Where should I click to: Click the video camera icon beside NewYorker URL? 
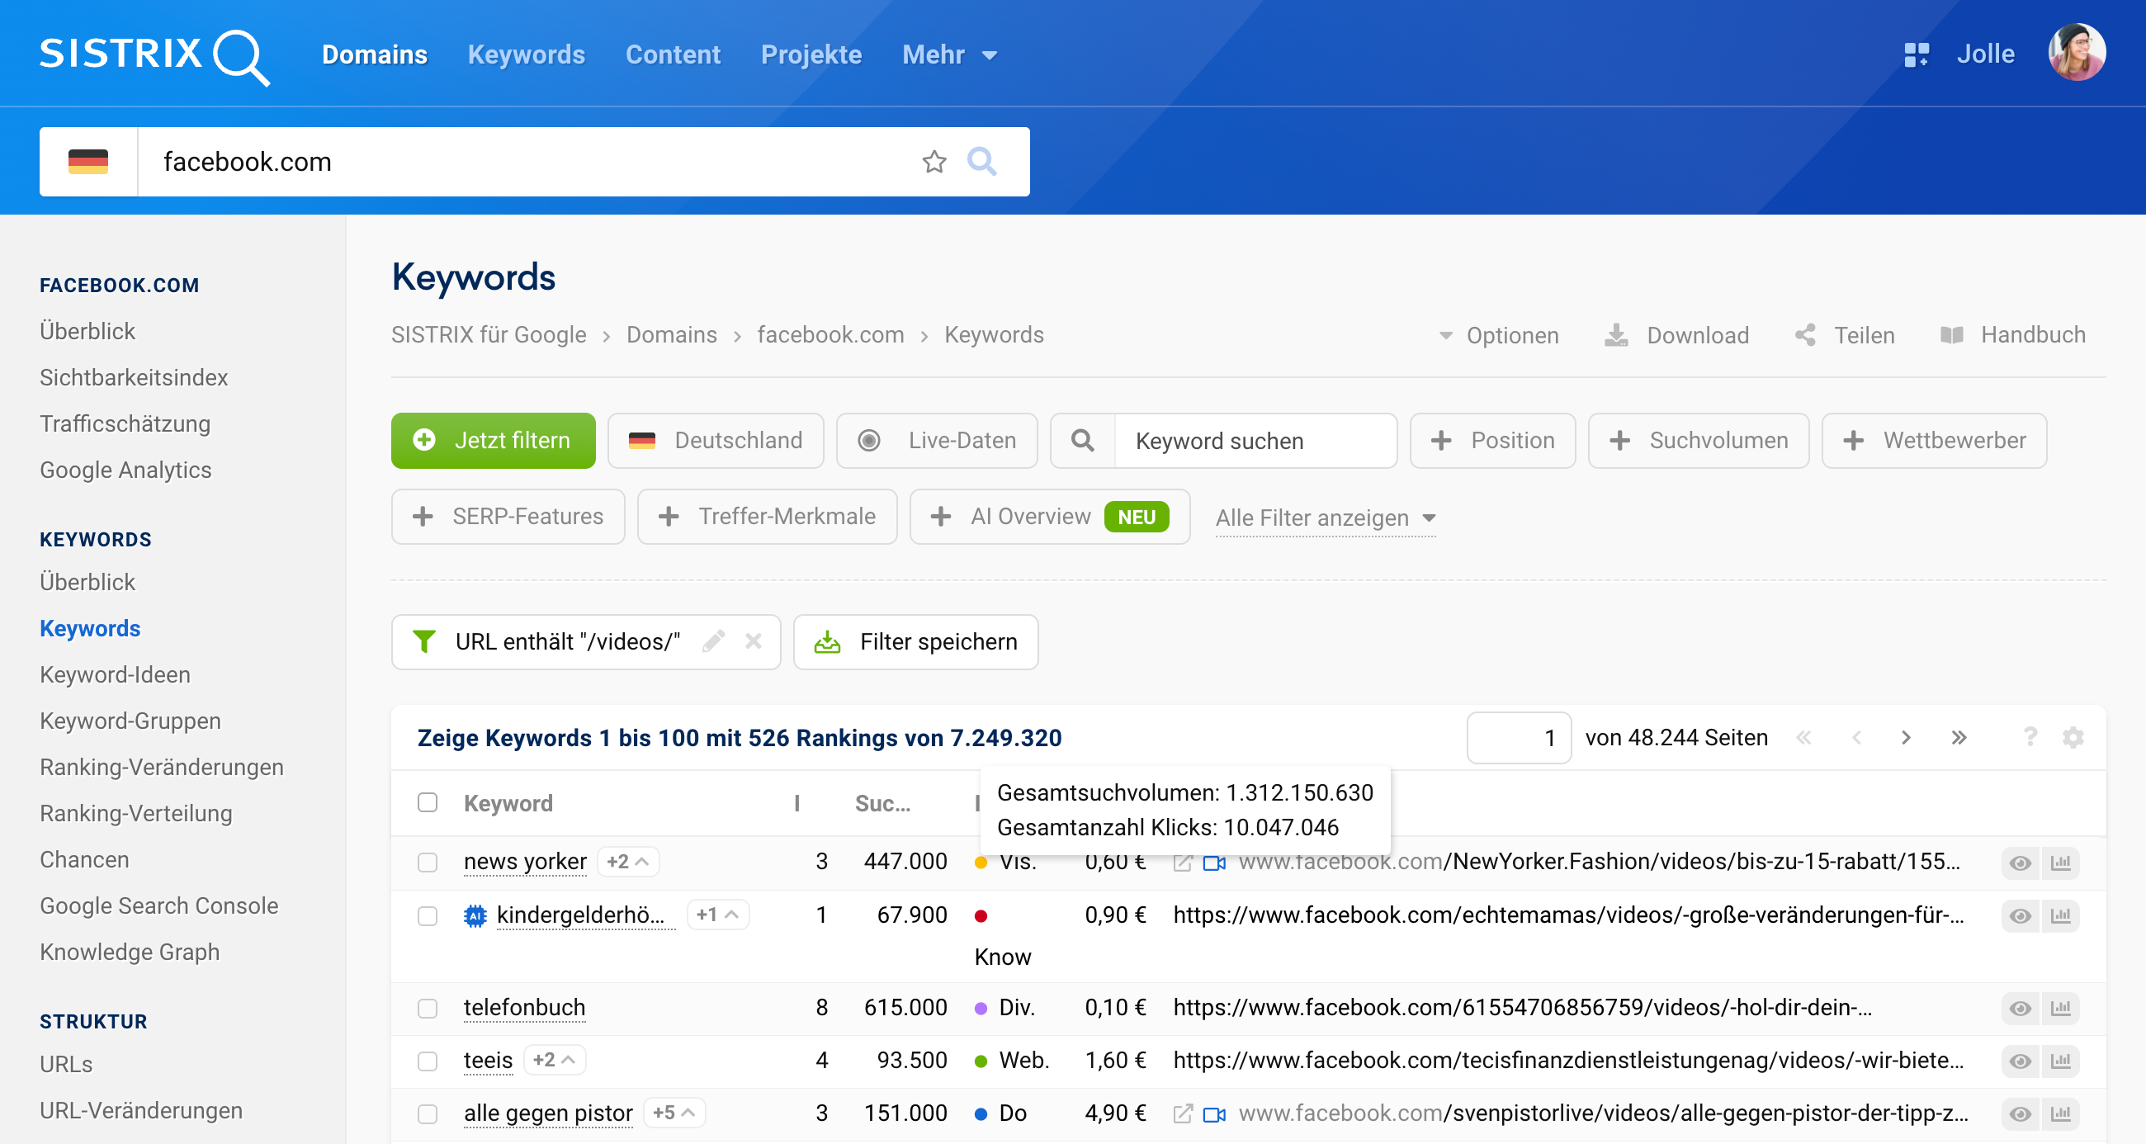(1213, 863)
